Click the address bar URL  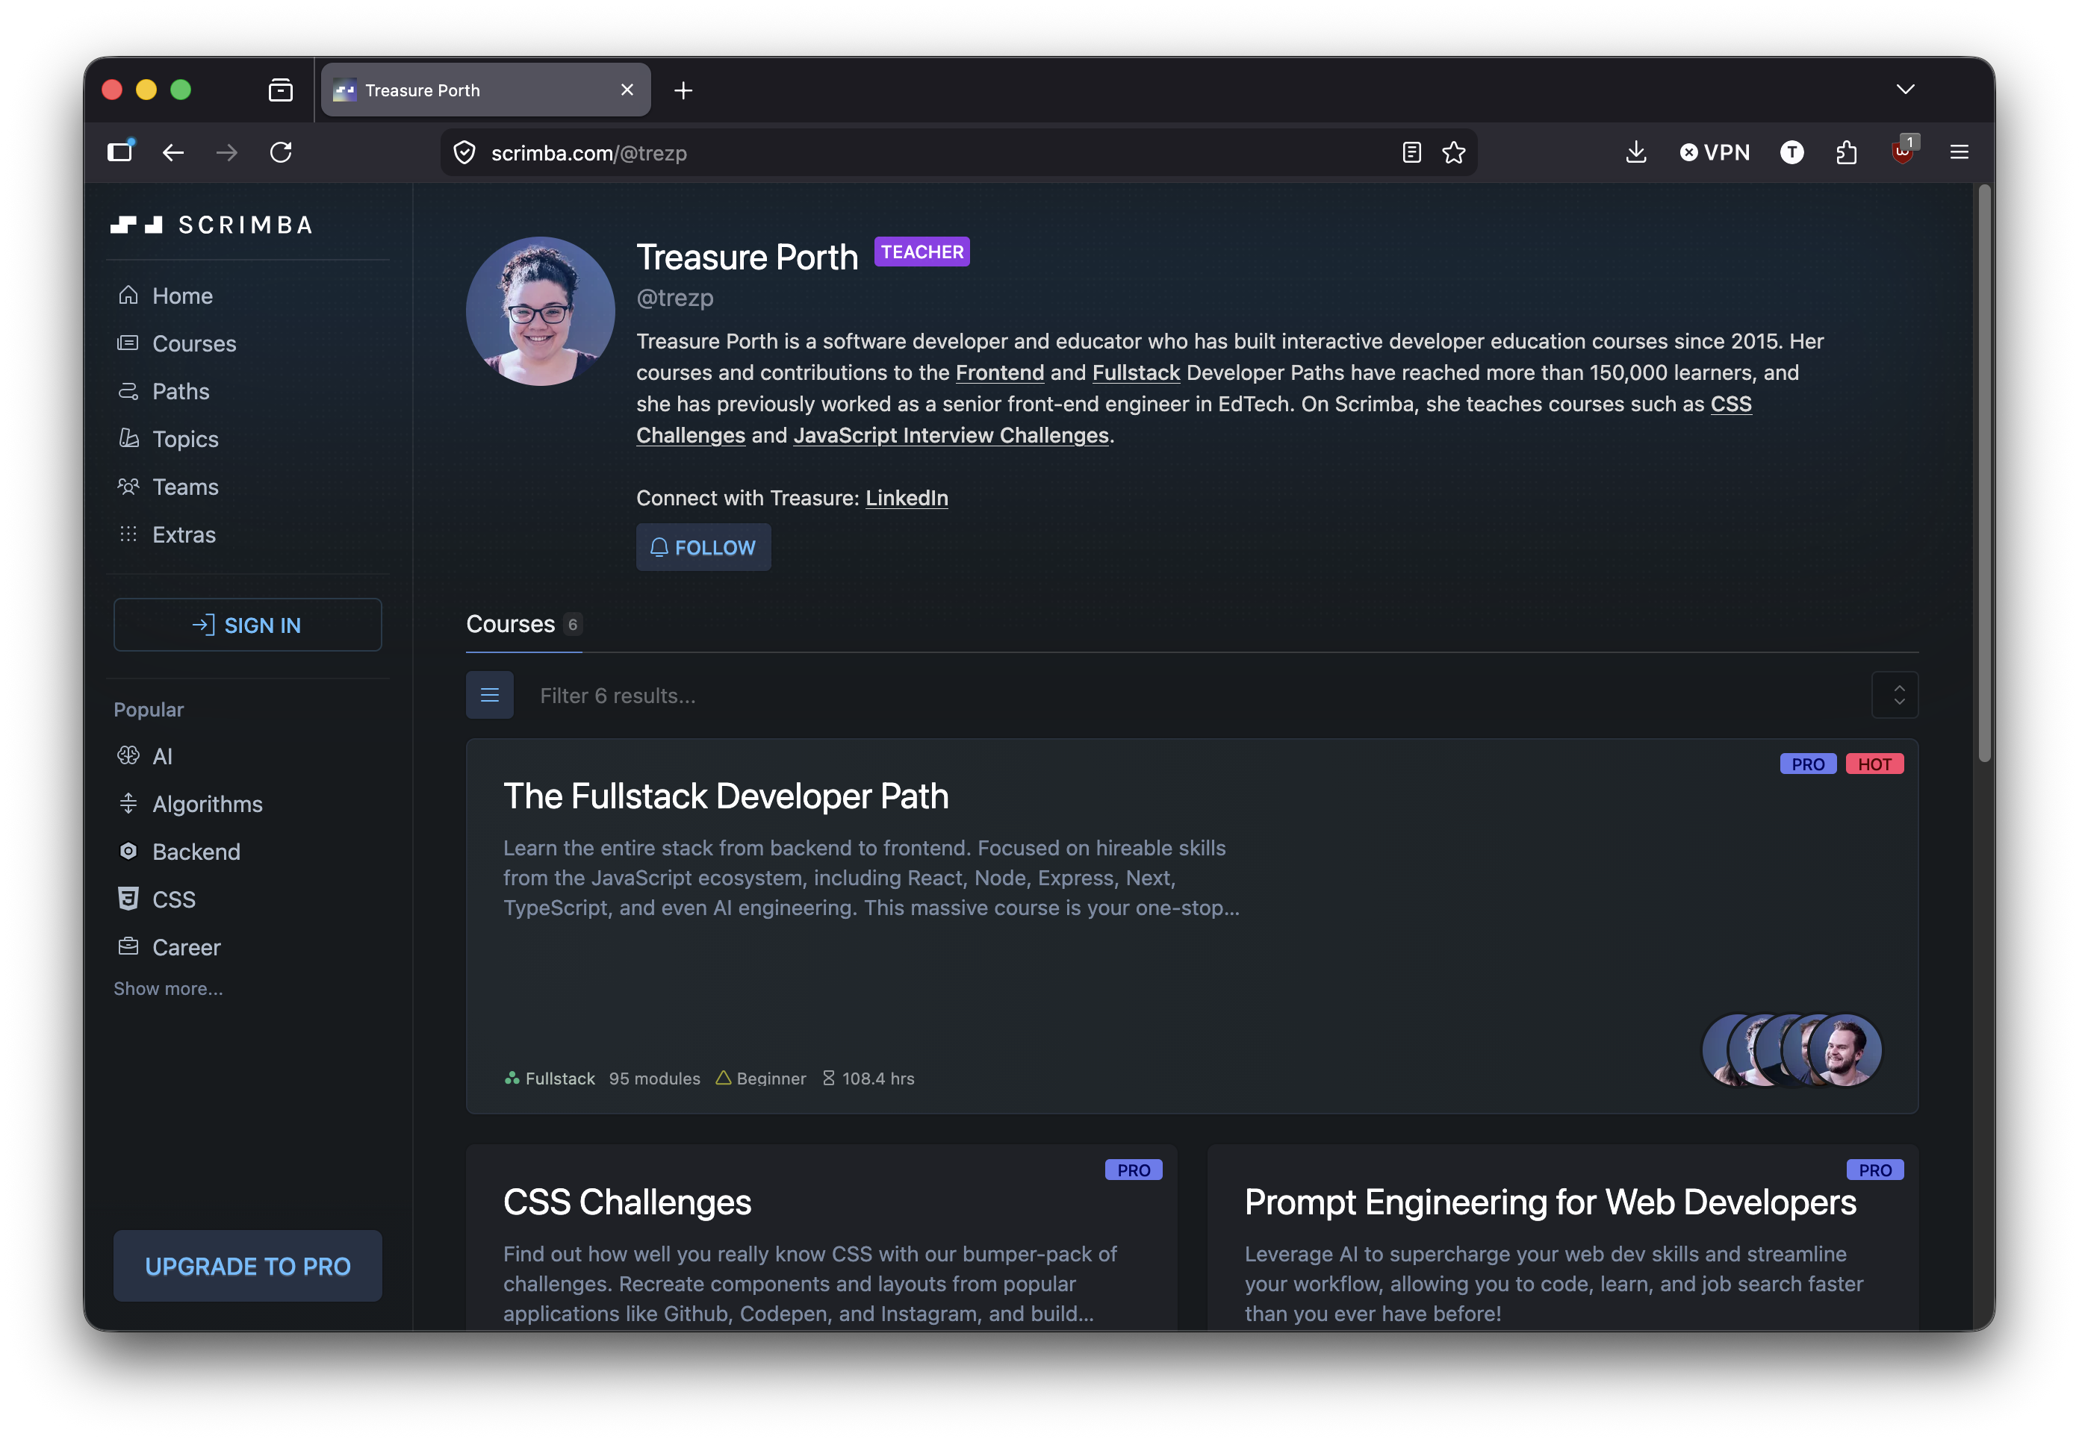pyautogui.click(x=589, y=154)
